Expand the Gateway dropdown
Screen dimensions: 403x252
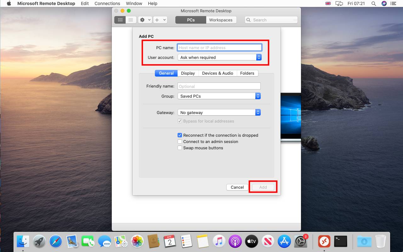(219, 112)
